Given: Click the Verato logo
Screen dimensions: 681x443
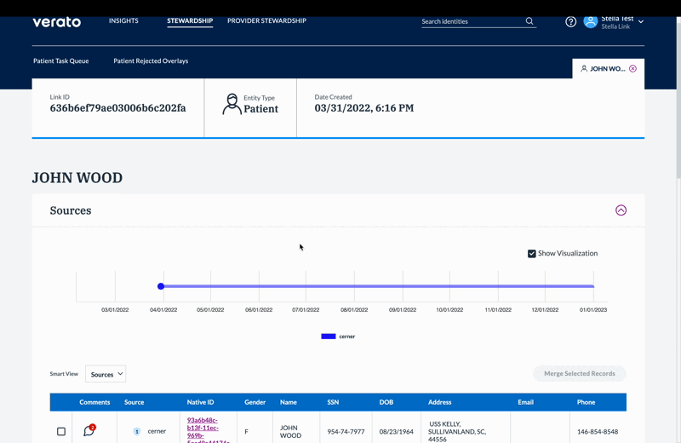Looking at the screenshot, I should click(56, 21).
